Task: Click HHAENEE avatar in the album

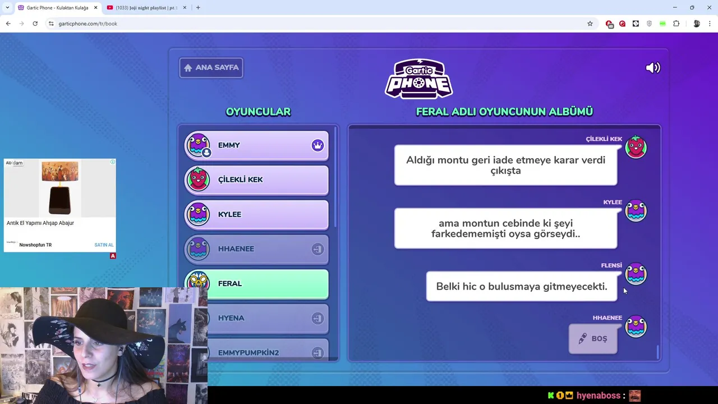Action: click(636, 327)
